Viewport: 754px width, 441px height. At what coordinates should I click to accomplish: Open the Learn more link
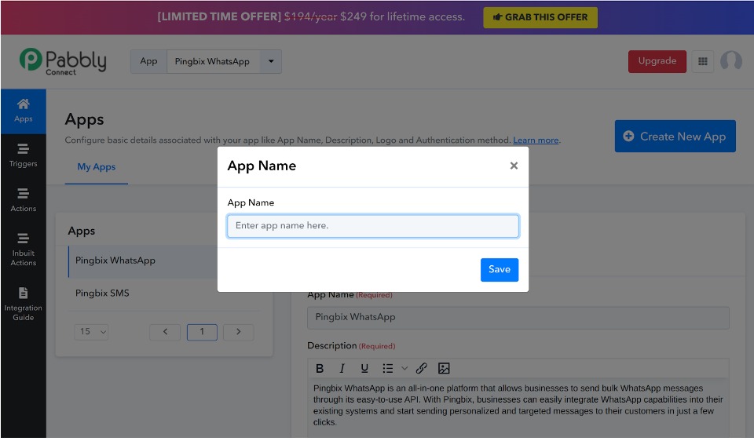click(x=536, y=140)
